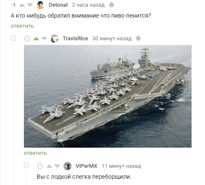Open the Detonat username profile link
205x185 pixels.
[58, 5]
